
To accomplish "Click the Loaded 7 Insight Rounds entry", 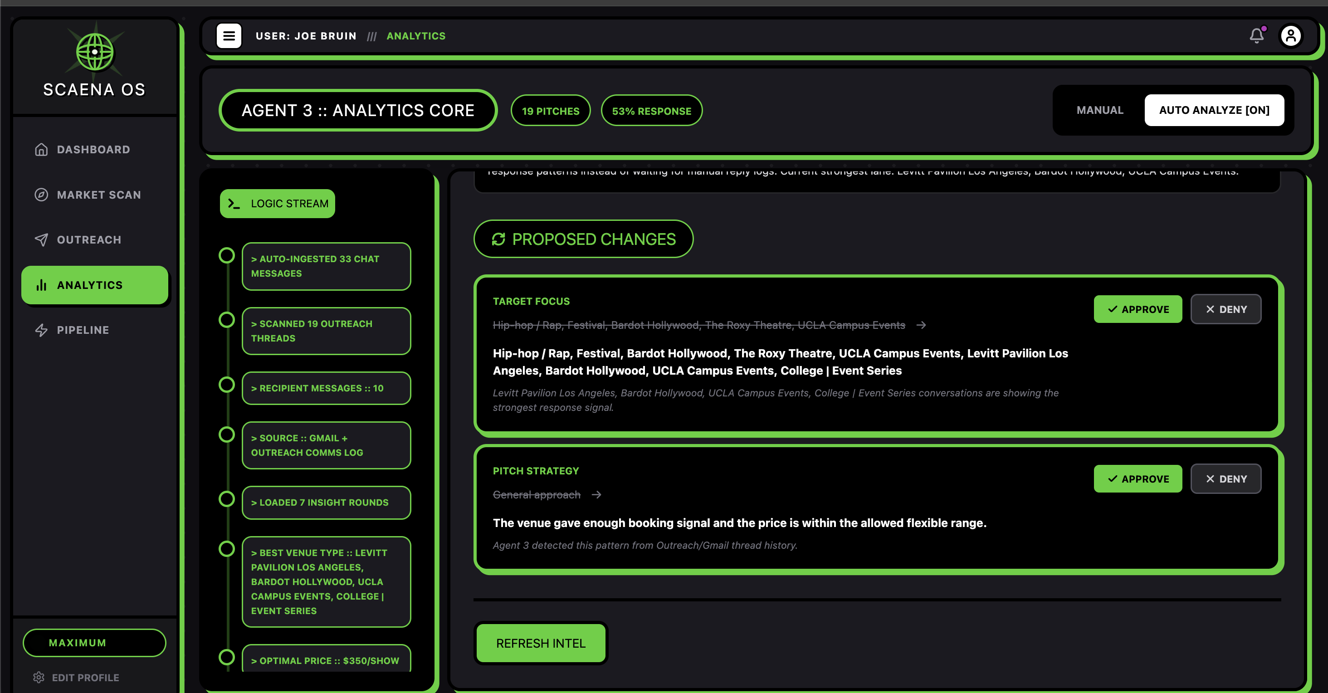I will coord(326,502).
